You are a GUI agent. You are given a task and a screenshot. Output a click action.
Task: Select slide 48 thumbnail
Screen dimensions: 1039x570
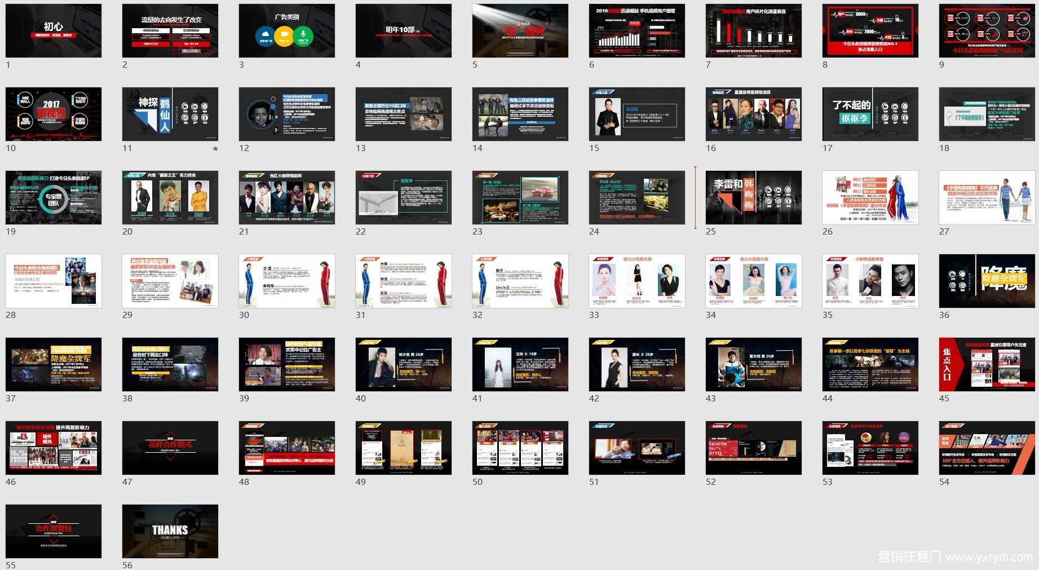287,448
